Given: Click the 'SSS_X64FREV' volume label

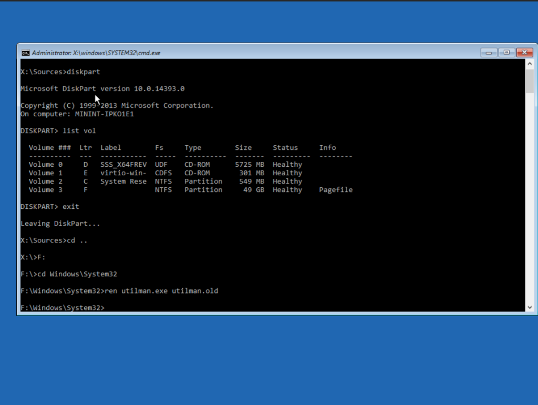Looking at the screenshot, I should tap(123, 165).
